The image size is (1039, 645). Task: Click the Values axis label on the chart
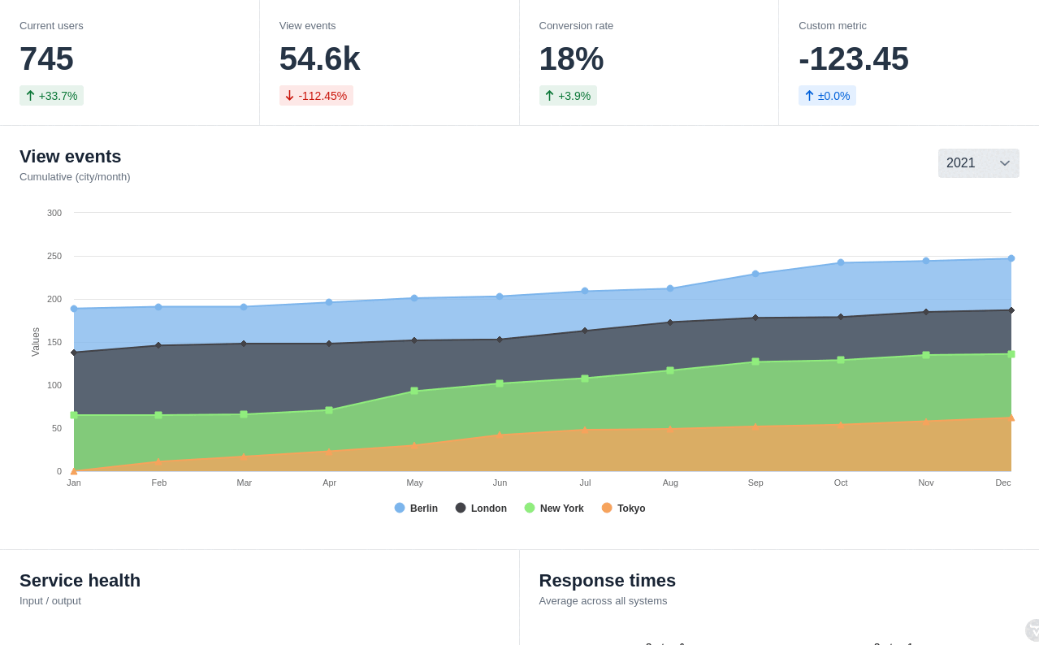coord(34,342)
